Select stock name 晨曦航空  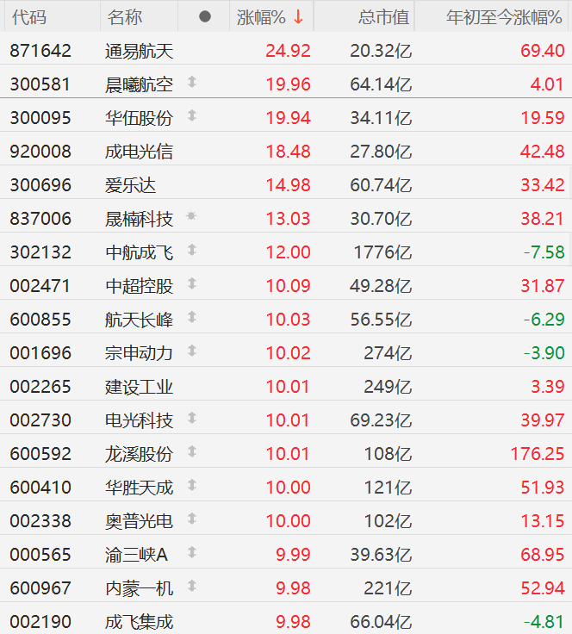(139, 84)
